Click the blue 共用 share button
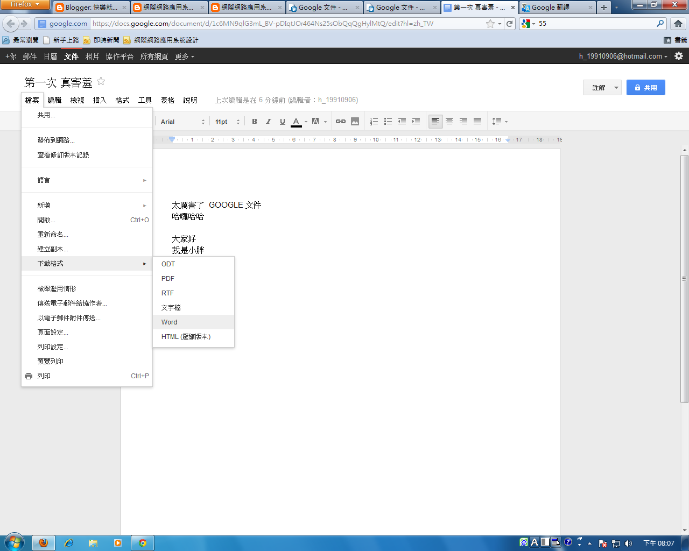The image size is (689, 551). [x=646, y=88]
